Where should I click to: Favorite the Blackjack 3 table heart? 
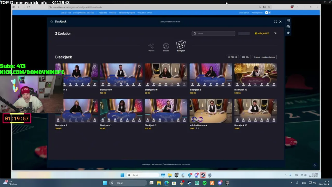point(94,102)
